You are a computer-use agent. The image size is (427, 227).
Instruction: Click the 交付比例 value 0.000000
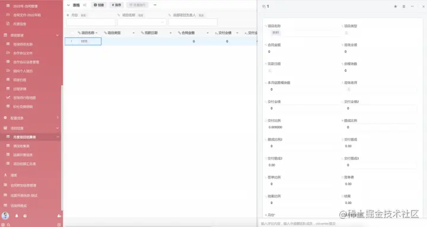pyautogui.click(x=275, y=127)
